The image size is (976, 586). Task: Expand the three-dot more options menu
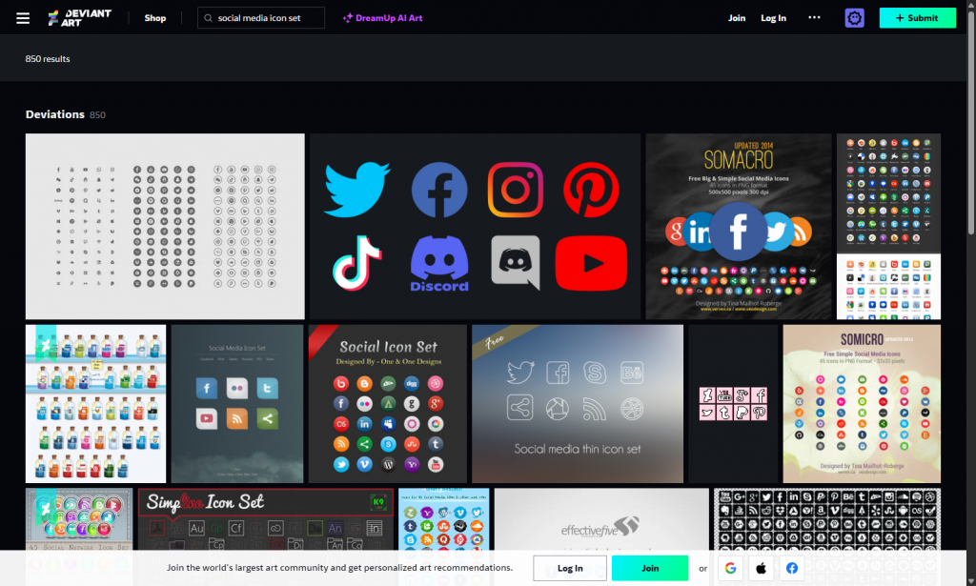[814, 17]
